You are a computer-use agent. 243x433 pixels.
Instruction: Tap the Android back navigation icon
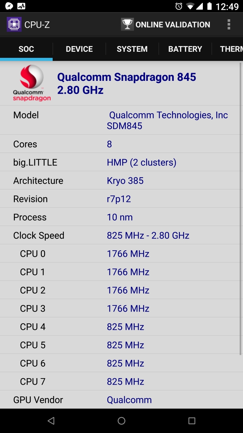pos(51,421)
